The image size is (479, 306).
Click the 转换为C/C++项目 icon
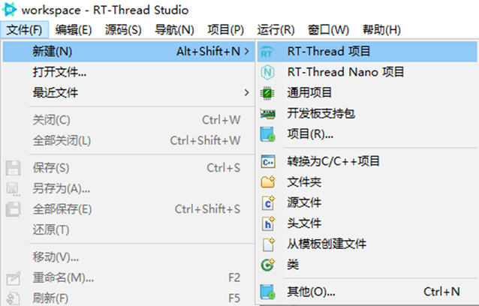coord(268,162)
